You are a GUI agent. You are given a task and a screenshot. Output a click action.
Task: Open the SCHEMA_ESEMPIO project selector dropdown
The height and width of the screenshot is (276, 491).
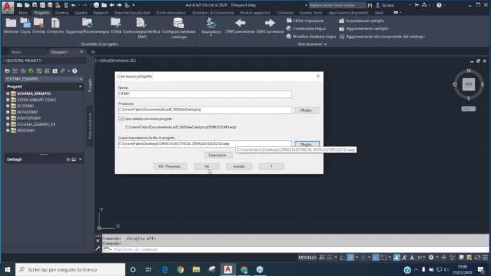[x=80, y=79]
